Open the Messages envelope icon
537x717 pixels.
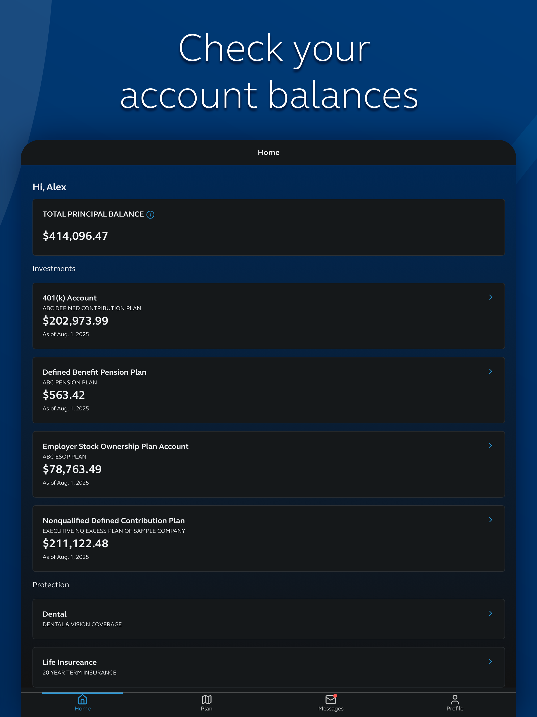[x=331, y=699]
